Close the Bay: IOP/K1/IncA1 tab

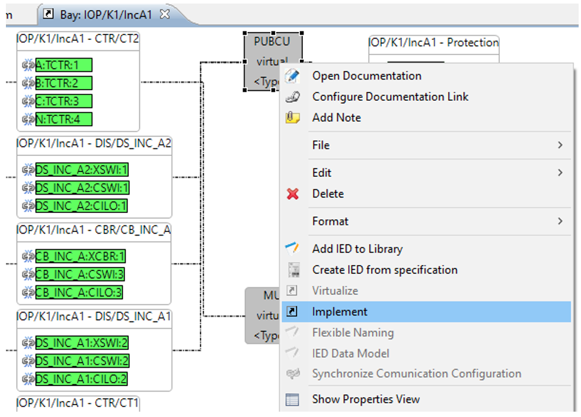[165, 14]
